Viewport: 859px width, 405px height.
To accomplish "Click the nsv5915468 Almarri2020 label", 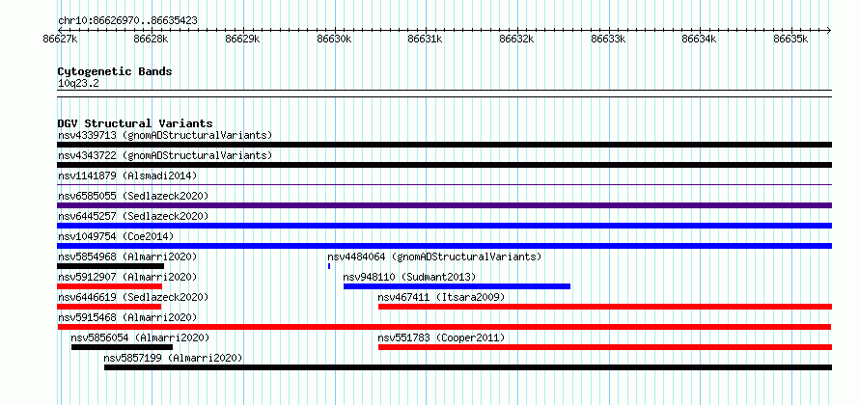I will click(x=127, y=317).
